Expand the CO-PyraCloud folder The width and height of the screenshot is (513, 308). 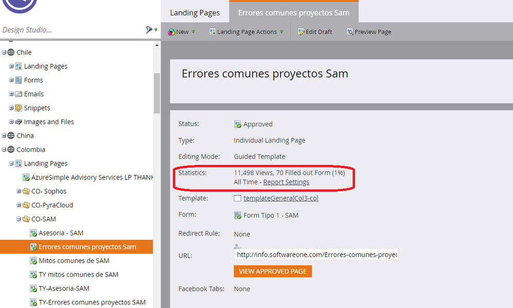pos(18,205)
